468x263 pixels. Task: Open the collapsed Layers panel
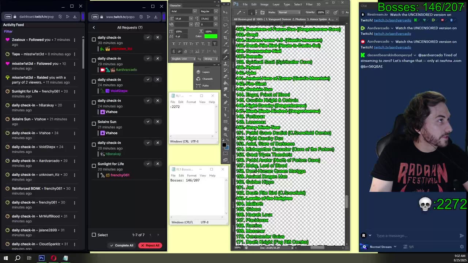206,72
